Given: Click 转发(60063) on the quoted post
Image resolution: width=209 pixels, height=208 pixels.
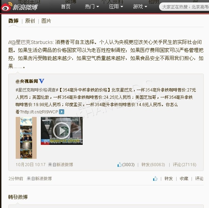Looking at the screenshot, I should point(153,165).
